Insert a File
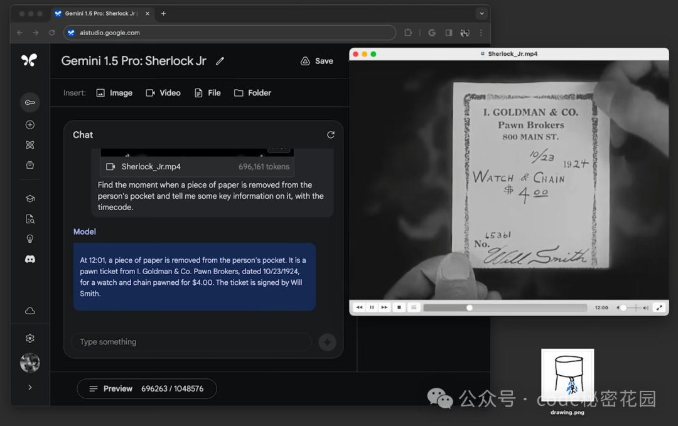 pyautogui.click(x=208, y=93)
